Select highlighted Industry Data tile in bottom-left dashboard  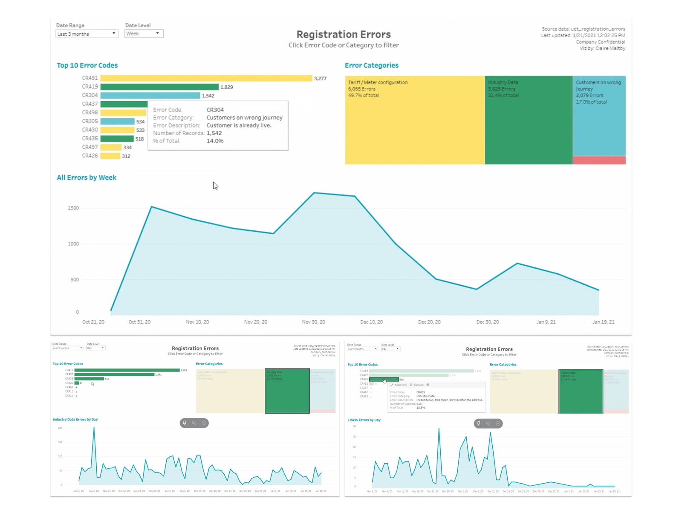coord(287,391)
